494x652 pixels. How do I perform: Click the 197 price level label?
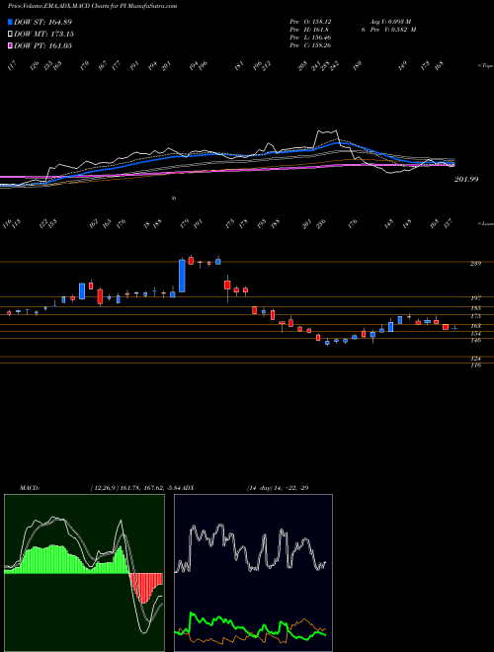point(476,298)
